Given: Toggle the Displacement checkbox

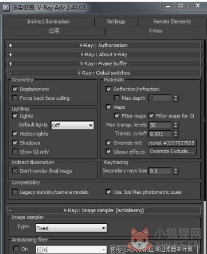Looking at the screenshot, I should click(15, 89).
